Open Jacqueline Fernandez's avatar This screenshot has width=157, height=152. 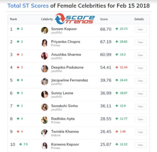coord(45,82)
